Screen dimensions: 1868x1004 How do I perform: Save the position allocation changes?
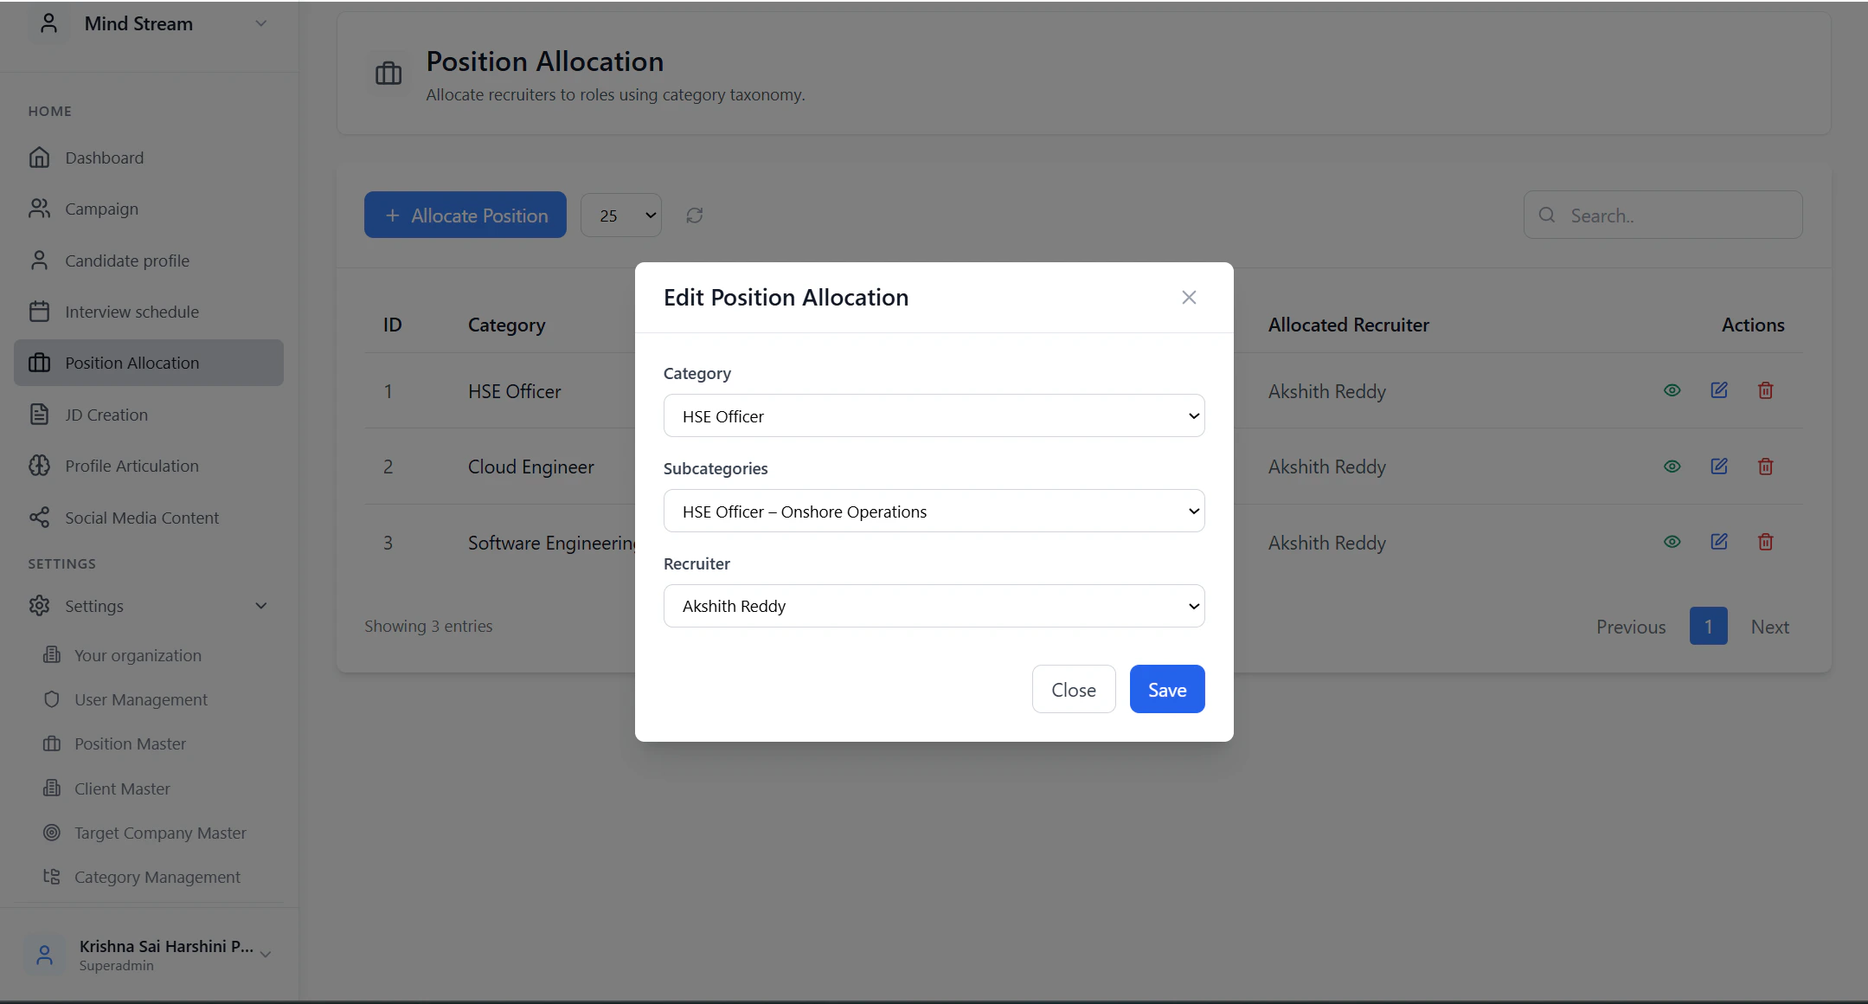1166,690
